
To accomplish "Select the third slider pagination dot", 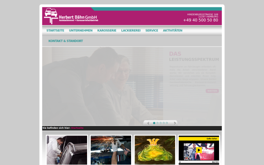I will [x=161, y=123].
